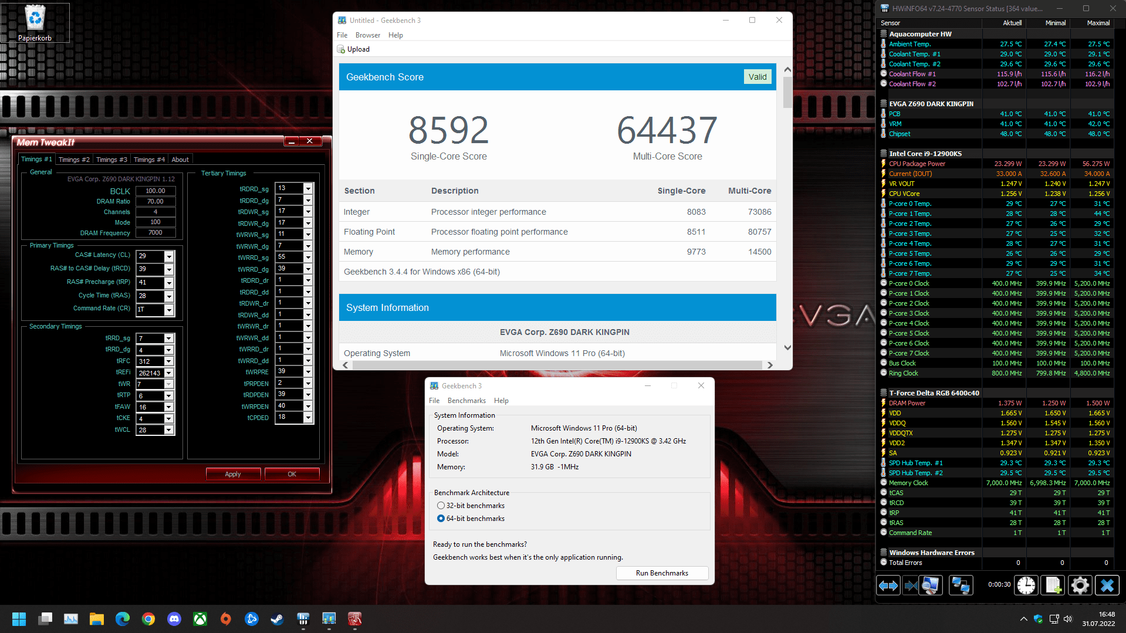Image resolution: width=1126 pixels, height=633 pixels.
Task: Click HWiNFO clock reset timer icon
Action: click(x=1026, y=585)
